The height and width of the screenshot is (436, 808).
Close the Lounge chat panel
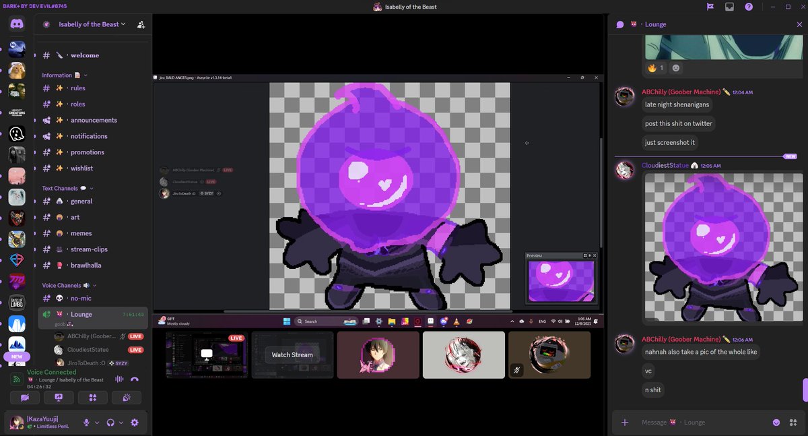pos(799,24)
